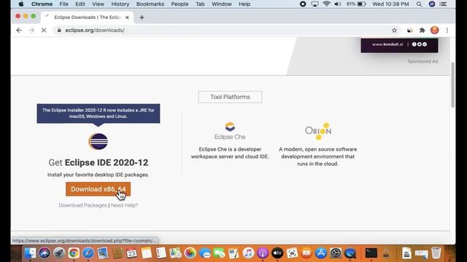Click the Eclipse Installer 2020-12 R notice

point(99,114)
